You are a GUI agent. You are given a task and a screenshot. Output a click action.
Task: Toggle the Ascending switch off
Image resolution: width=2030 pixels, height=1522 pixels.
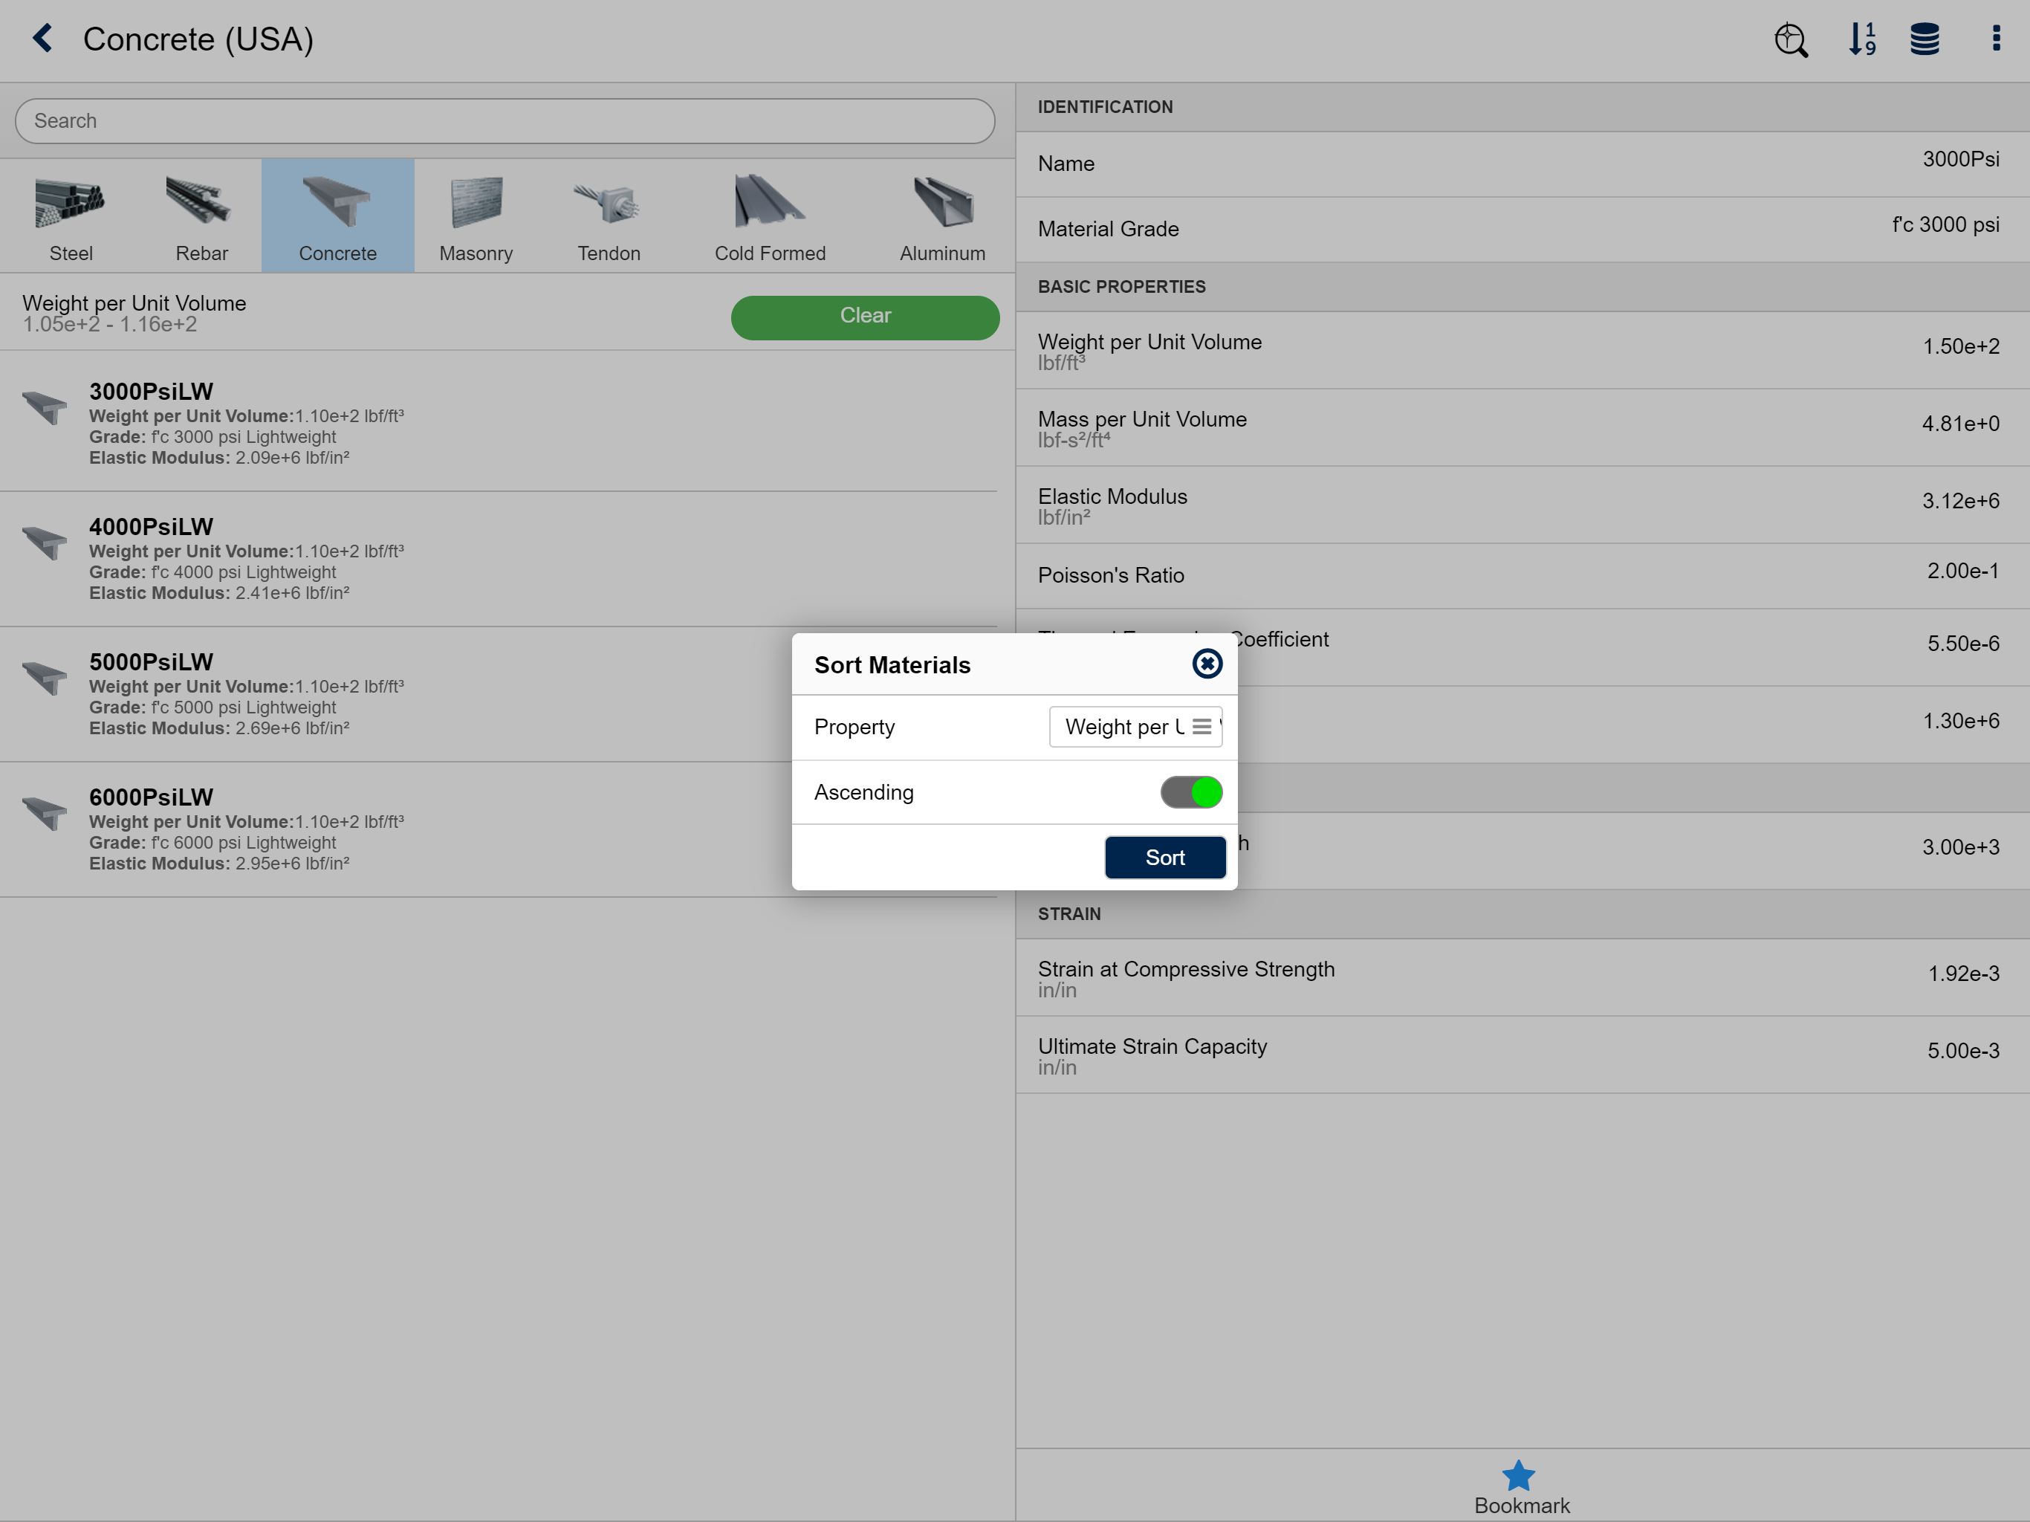1191,792
